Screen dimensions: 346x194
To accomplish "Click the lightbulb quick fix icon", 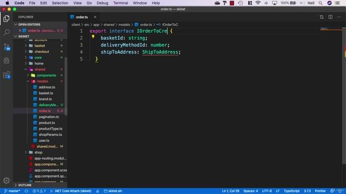I will click(93, 37).
